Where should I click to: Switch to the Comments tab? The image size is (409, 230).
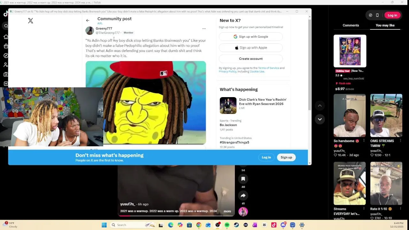tap(351, 26)
